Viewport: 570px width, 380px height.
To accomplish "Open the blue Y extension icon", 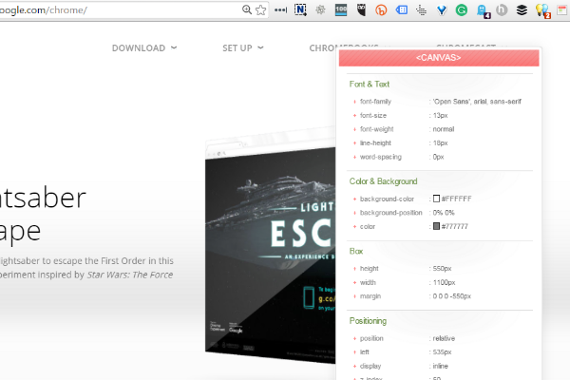I will click(x=442, y=10).
